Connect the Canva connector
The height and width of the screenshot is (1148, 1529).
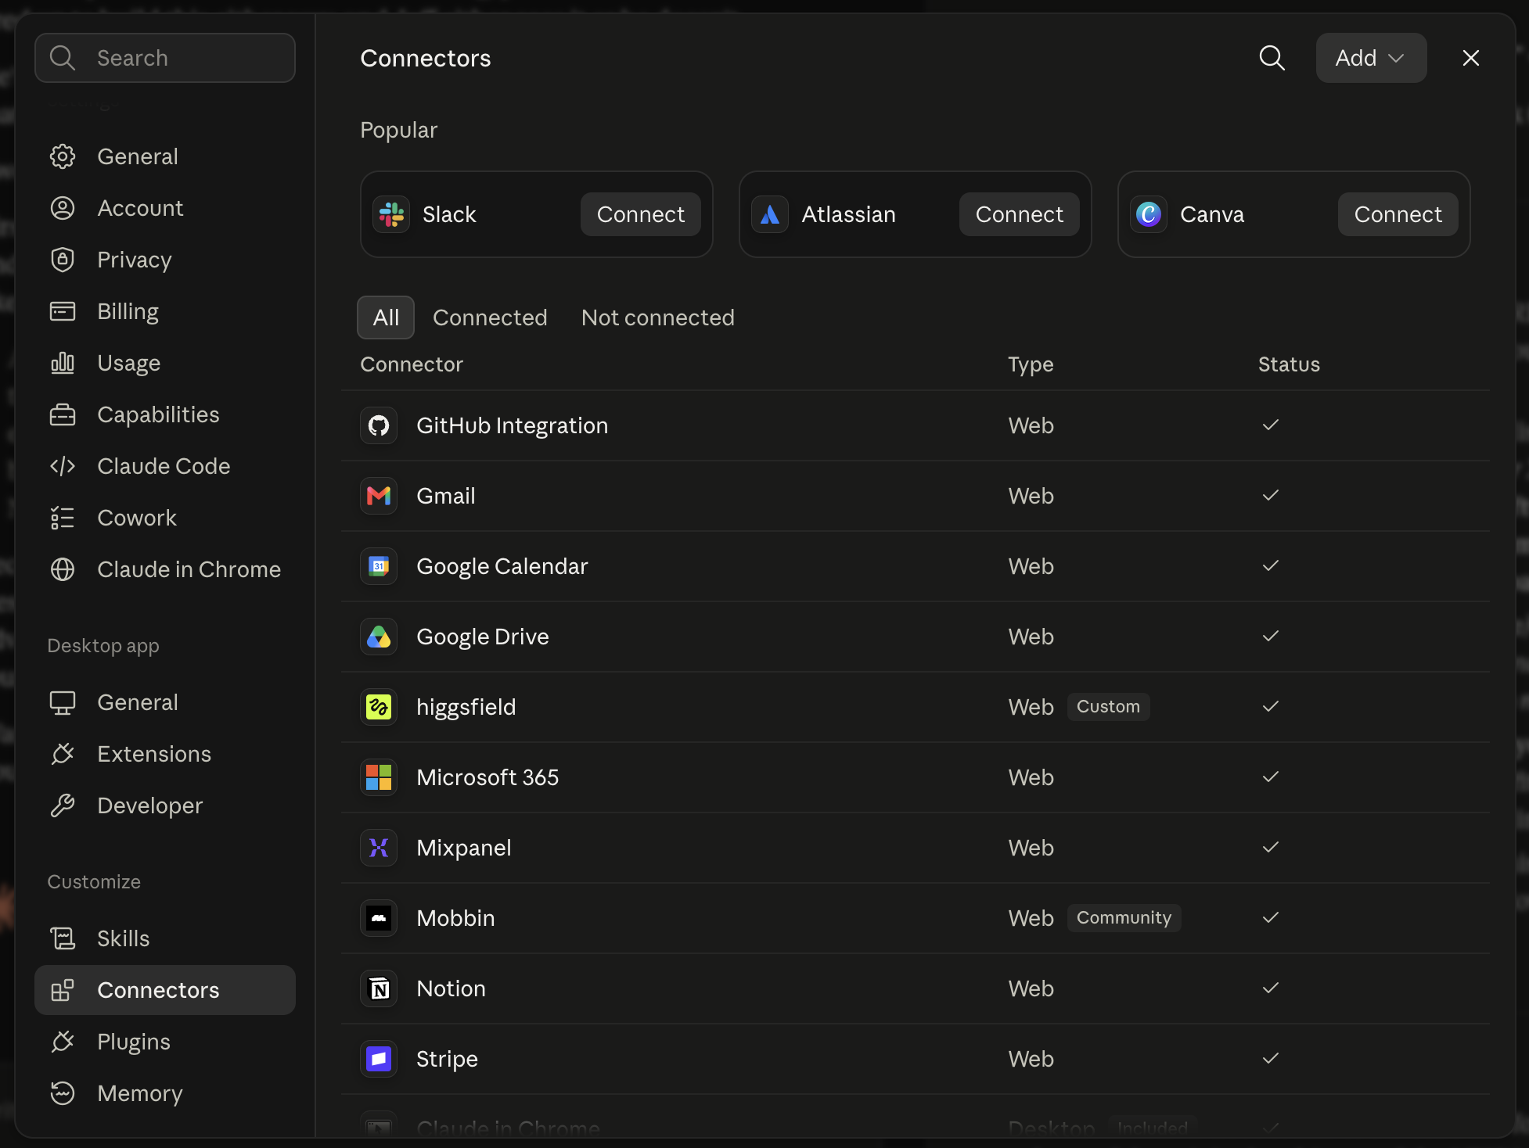(x=1398, y=214)
